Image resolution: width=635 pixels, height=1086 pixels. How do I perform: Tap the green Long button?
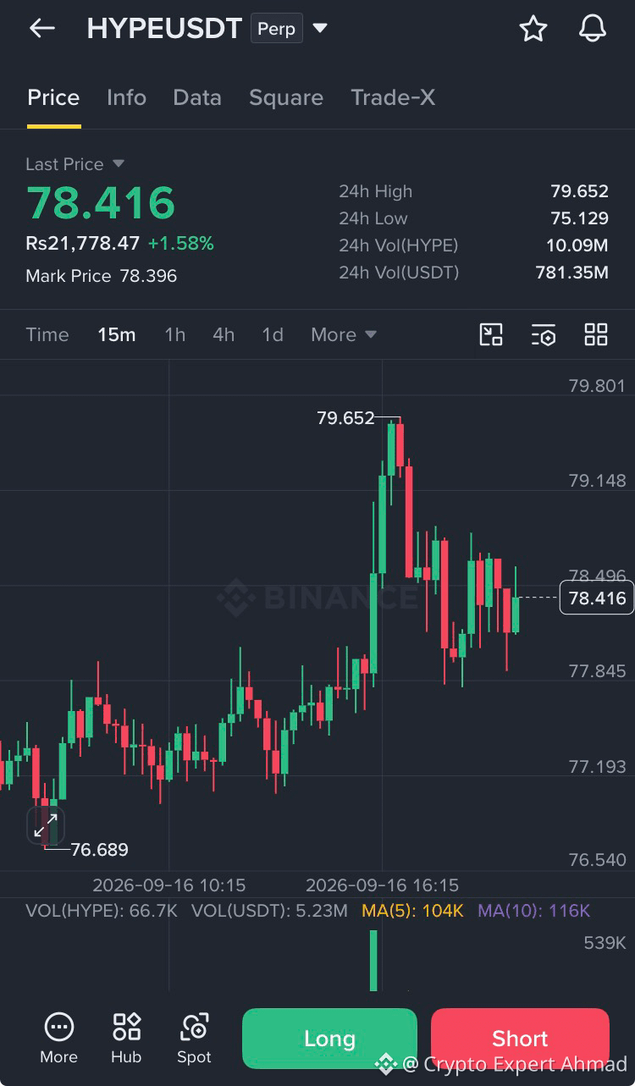pos(329,1039)
